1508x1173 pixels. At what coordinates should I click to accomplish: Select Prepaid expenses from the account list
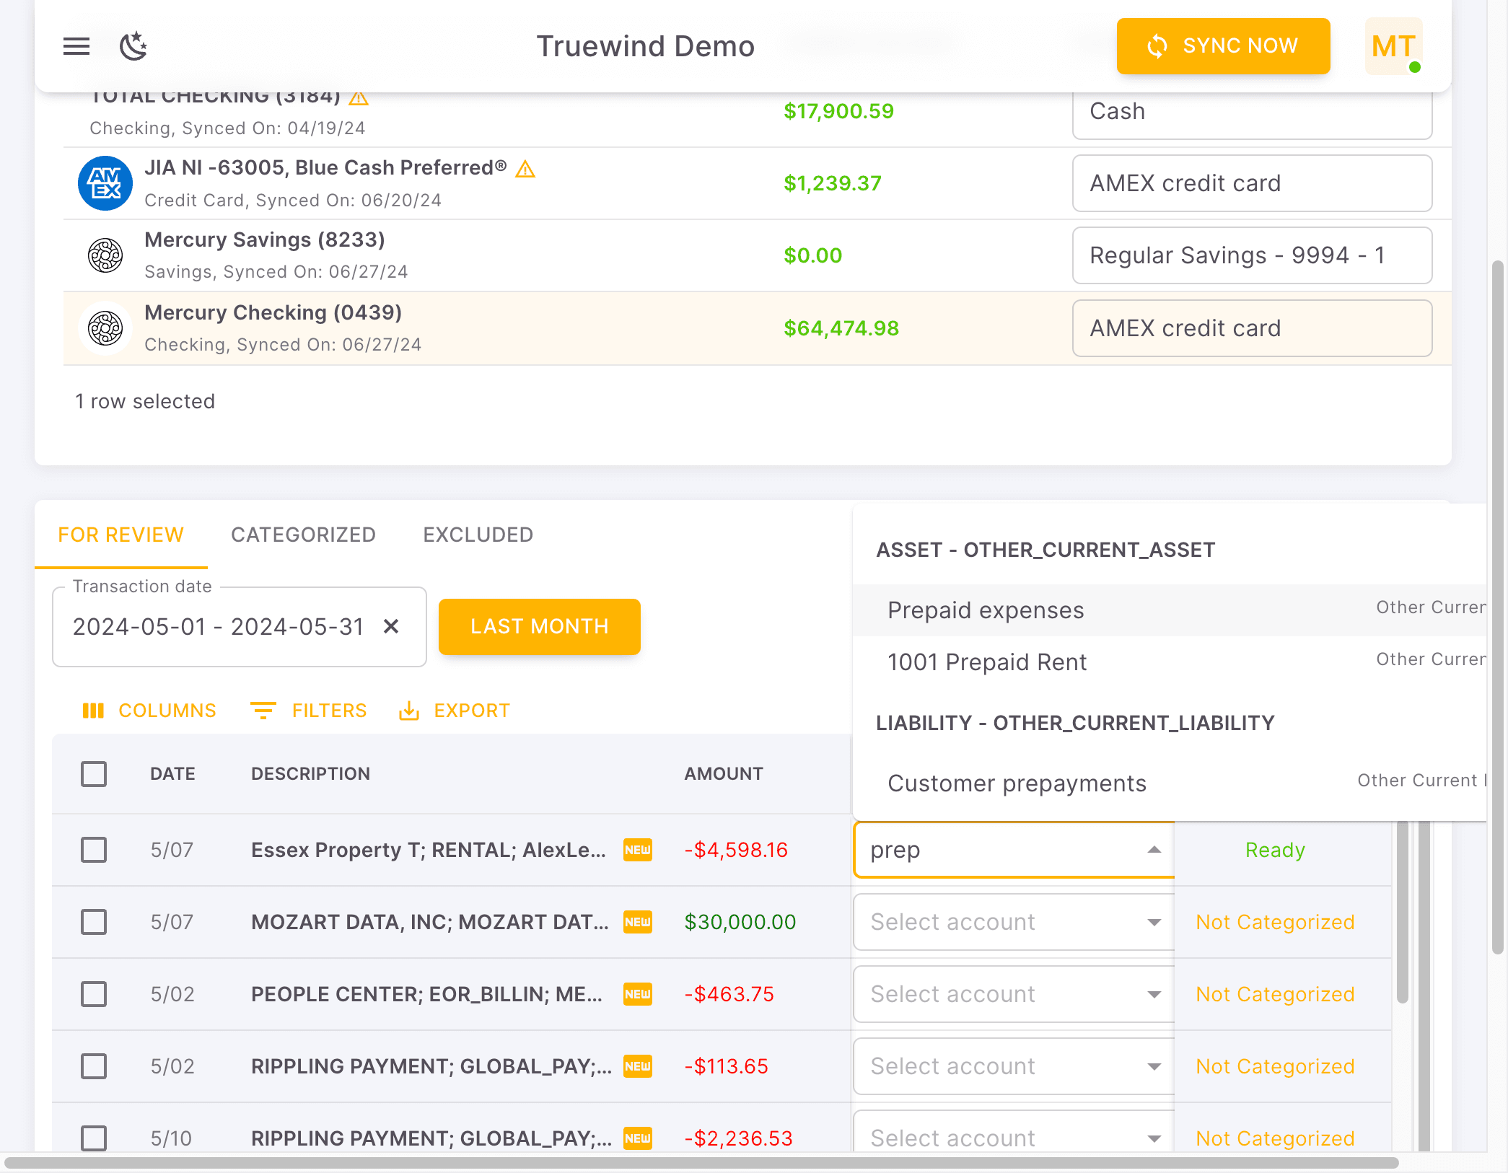click(x=986, y=610)
